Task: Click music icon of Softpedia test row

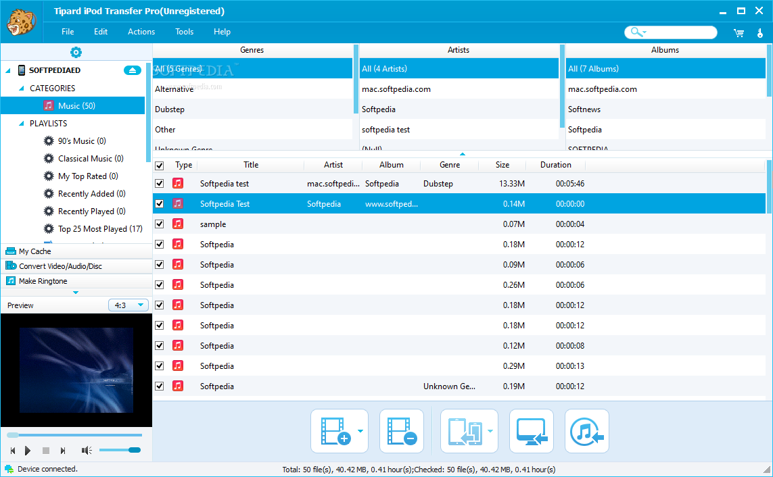Action: point(178,184)
